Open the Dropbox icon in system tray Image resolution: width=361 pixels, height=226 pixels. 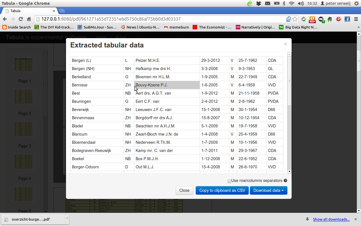click(x=259, y=3)
